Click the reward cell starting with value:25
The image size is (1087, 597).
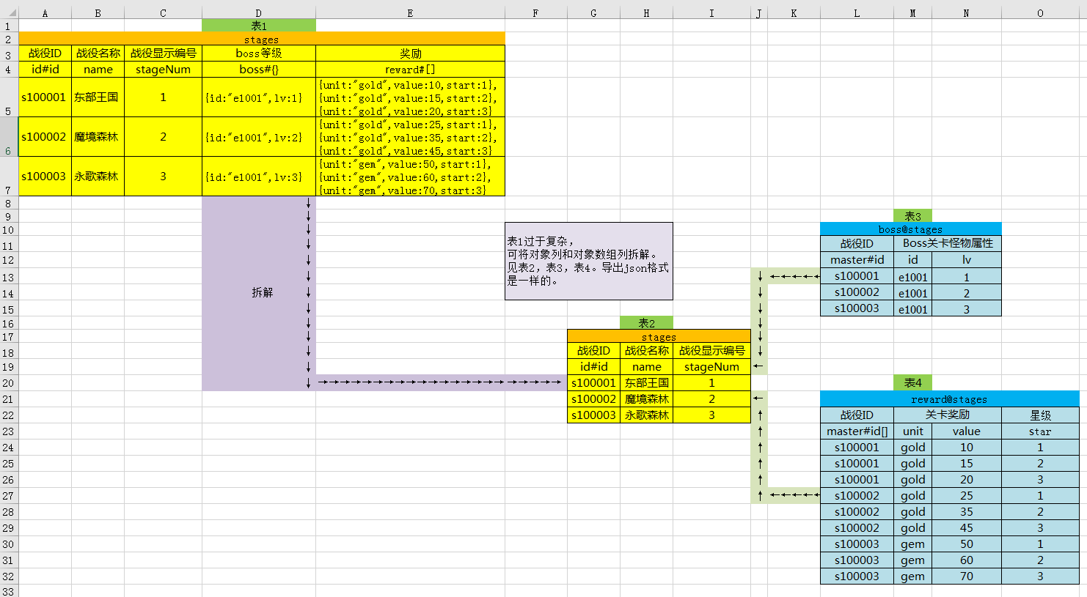410,136
